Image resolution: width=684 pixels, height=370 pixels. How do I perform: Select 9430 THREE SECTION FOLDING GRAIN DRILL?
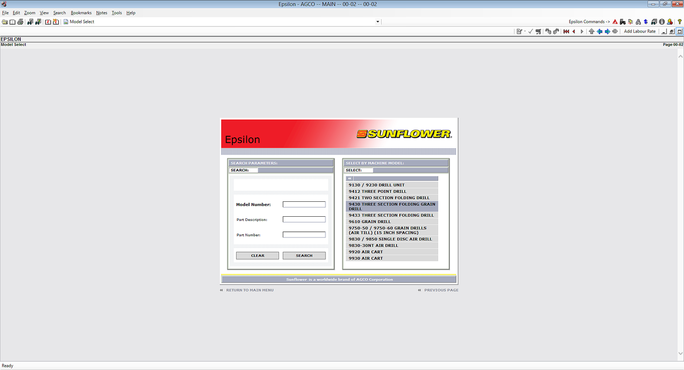point(392,207)
